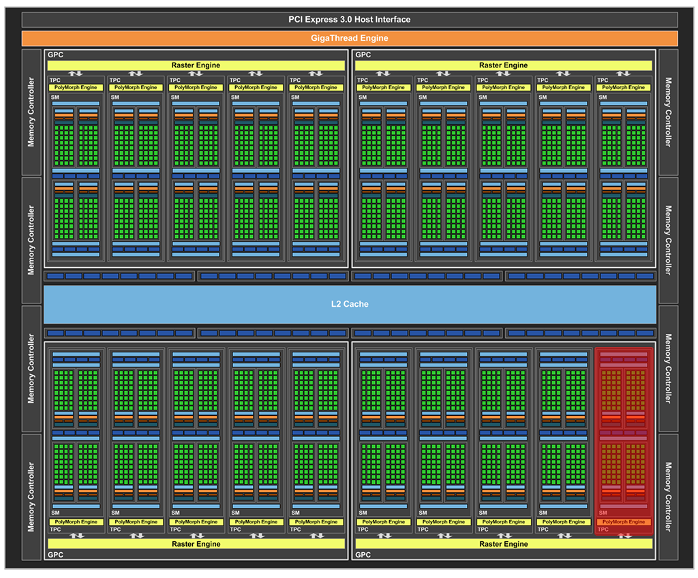Click Raster Engine bar in upper-right GPC
The width and height of the screenshot is (698, 578).
[503, 65]
